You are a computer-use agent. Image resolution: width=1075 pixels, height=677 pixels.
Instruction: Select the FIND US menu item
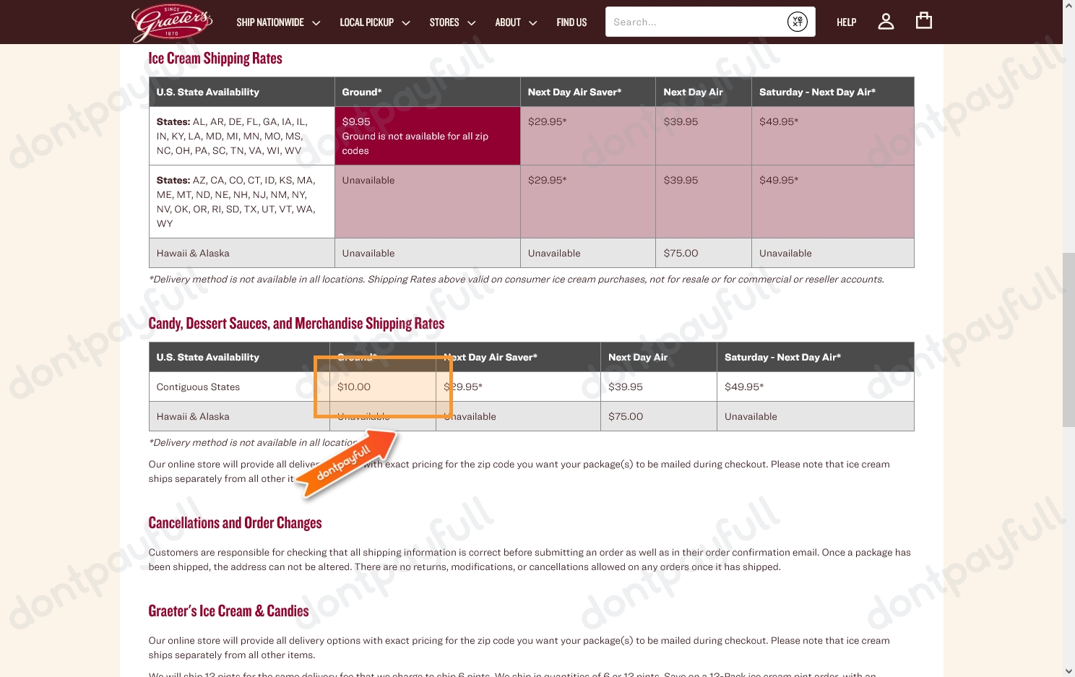(571, 22)
